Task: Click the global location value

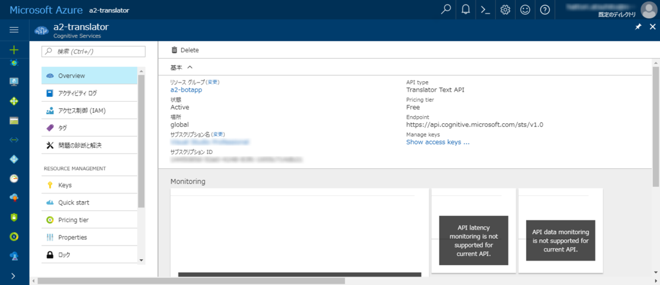Action: (x=180, y=124)
